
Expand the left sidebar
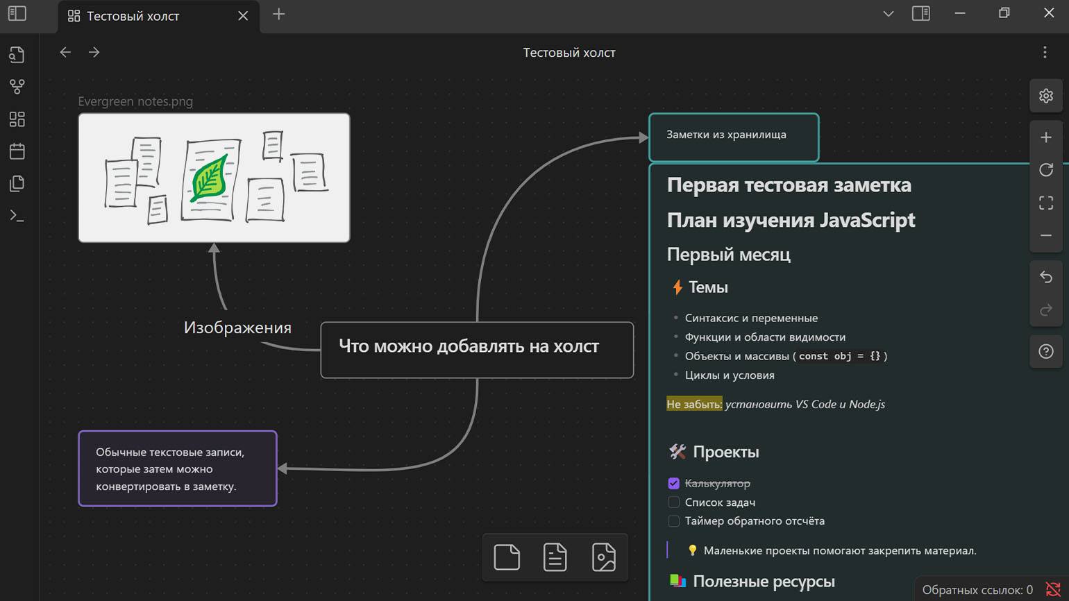point(17,14)
